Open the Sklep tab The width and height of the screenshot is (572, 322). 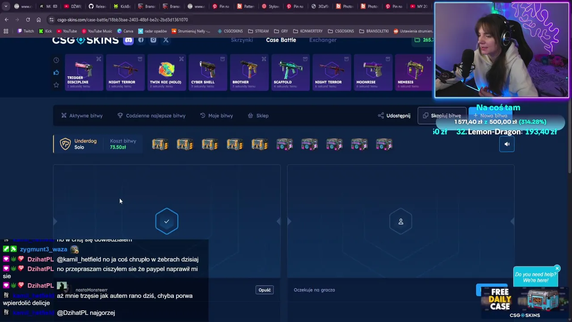click(x=258, y=115)
